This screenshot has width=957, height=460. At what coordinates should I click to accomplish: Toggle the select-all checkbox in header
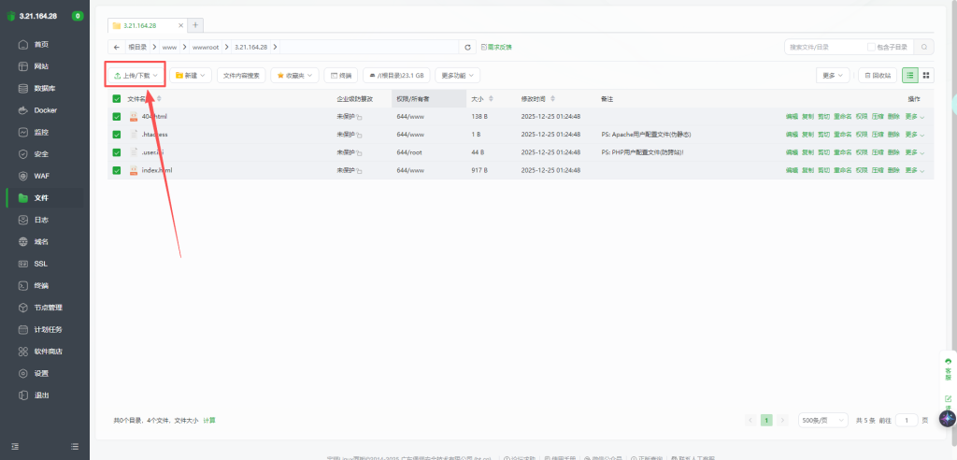pos(117,99)
